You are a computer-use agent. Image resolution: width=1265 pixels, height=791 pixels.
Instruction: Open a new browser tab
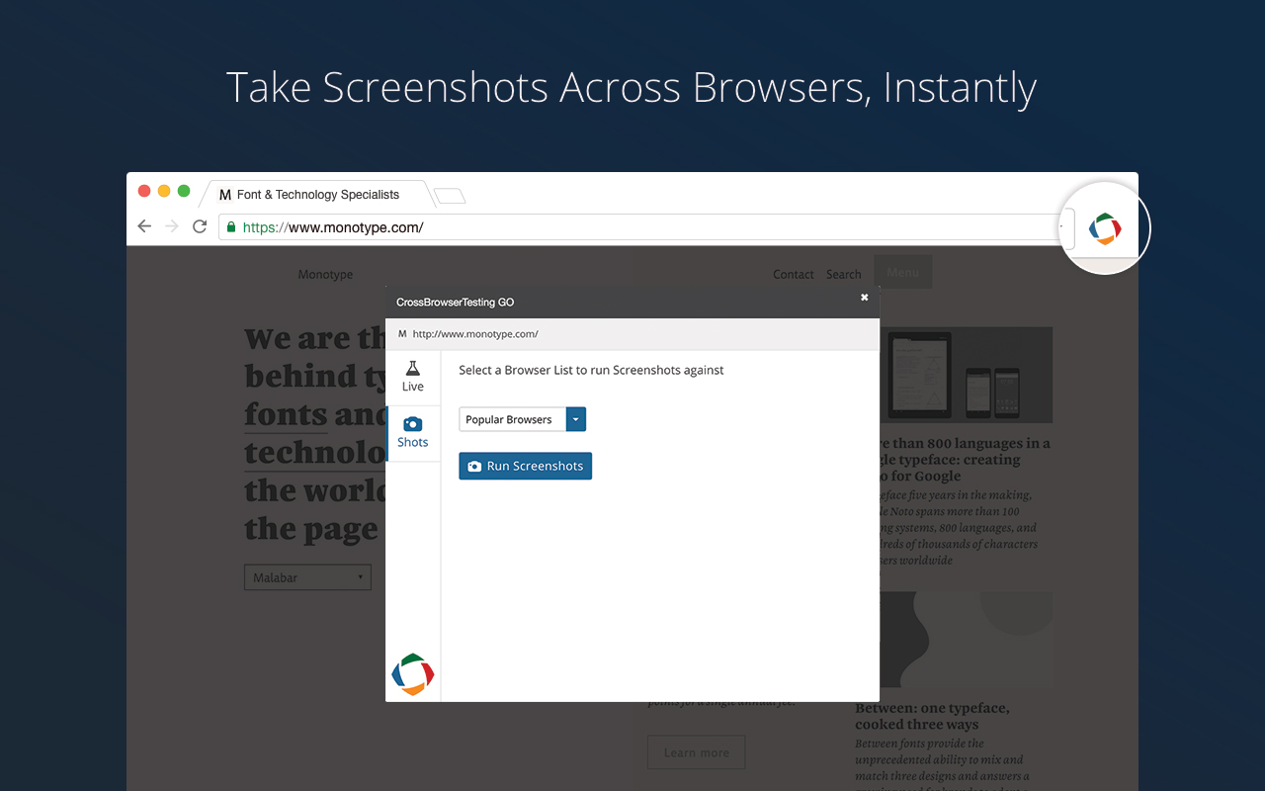tap(450, 196)
